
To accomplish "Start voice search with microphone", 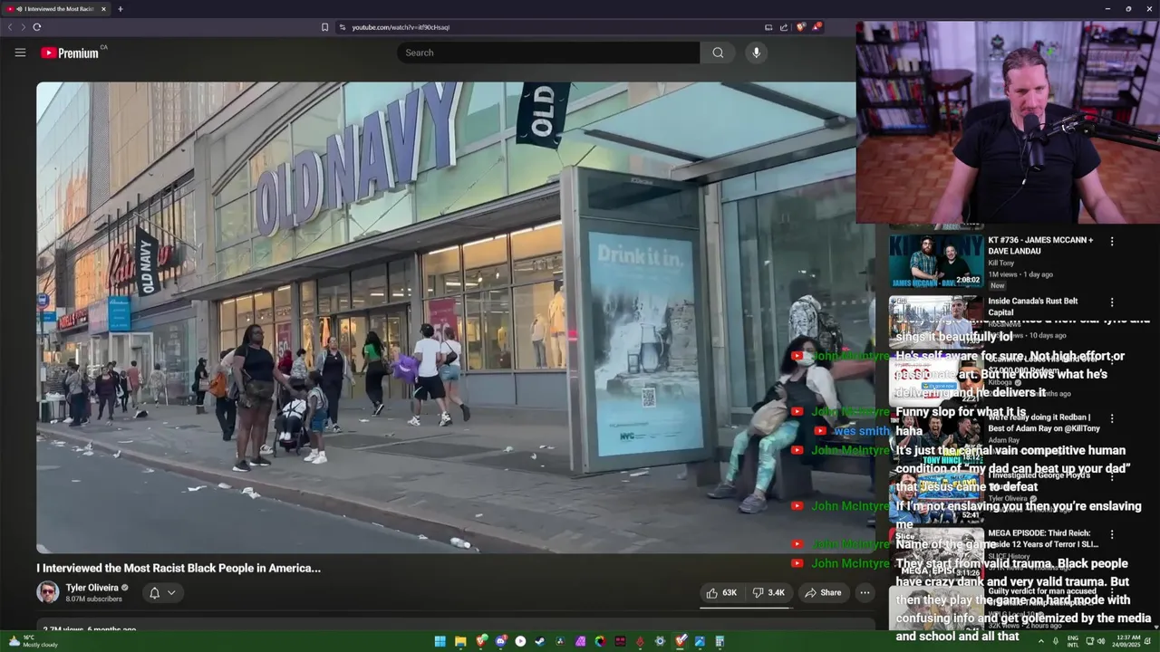I will coord(756,53).
